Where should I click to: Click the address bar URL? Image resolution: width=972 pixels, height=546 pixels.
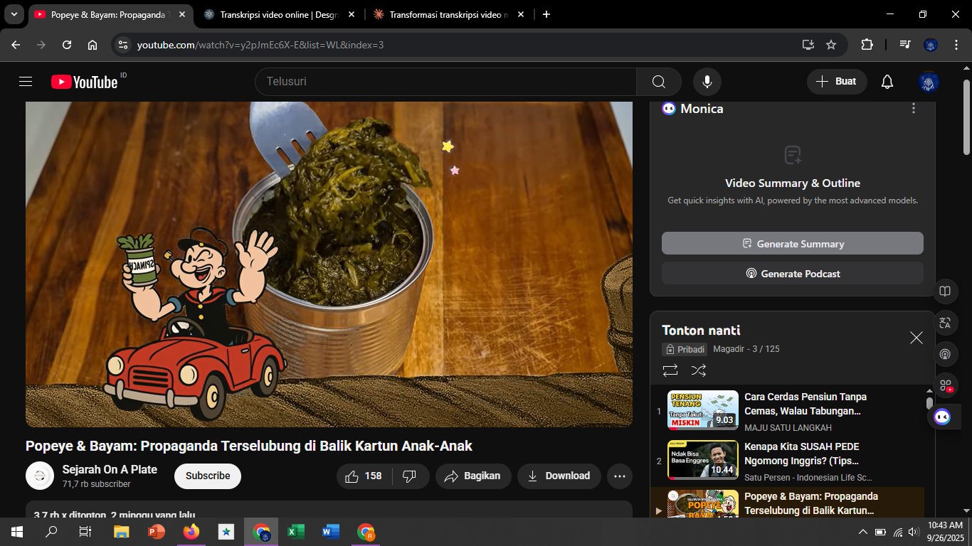click(260, 45)
